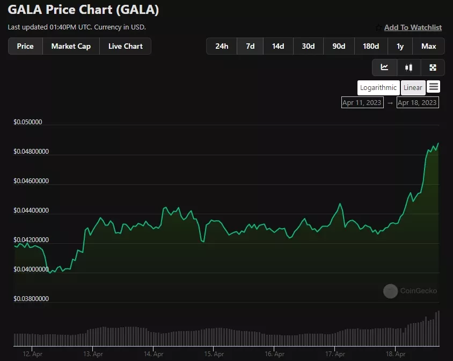Open fullscreen chart with expand icon
Image resolution: width=453 pixels, height=361 pixels.
point(433,67)
